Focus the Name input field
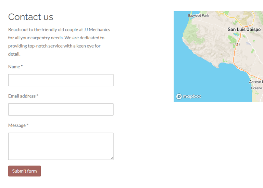The image size is (263, 188). pos(61,80)
